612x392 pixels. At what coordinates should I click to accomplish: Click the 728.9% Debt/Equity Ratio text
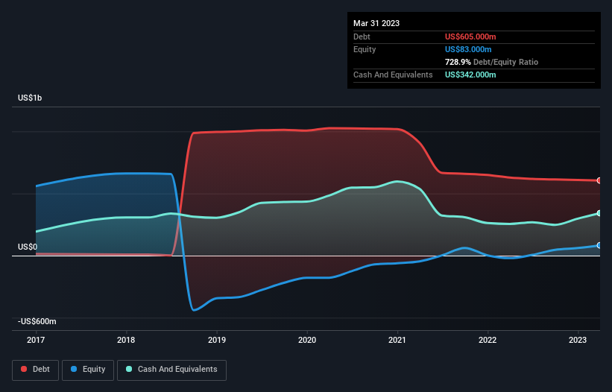pyautogui.click(x=491, y=62)
